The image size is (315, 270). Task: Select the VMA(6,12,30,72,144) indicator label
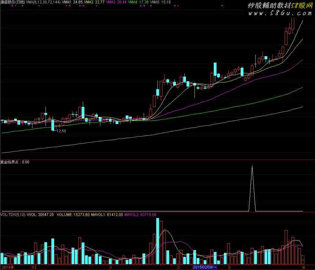pyautogui.click(x=43, y=2)
